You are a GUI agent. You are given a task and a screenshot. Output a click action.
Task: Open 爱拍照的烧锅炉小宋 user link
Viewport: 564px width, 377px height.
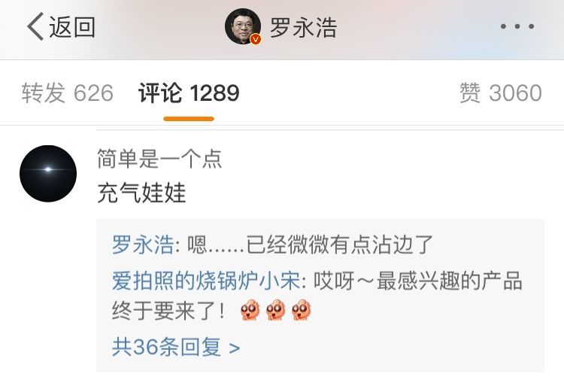206,281
